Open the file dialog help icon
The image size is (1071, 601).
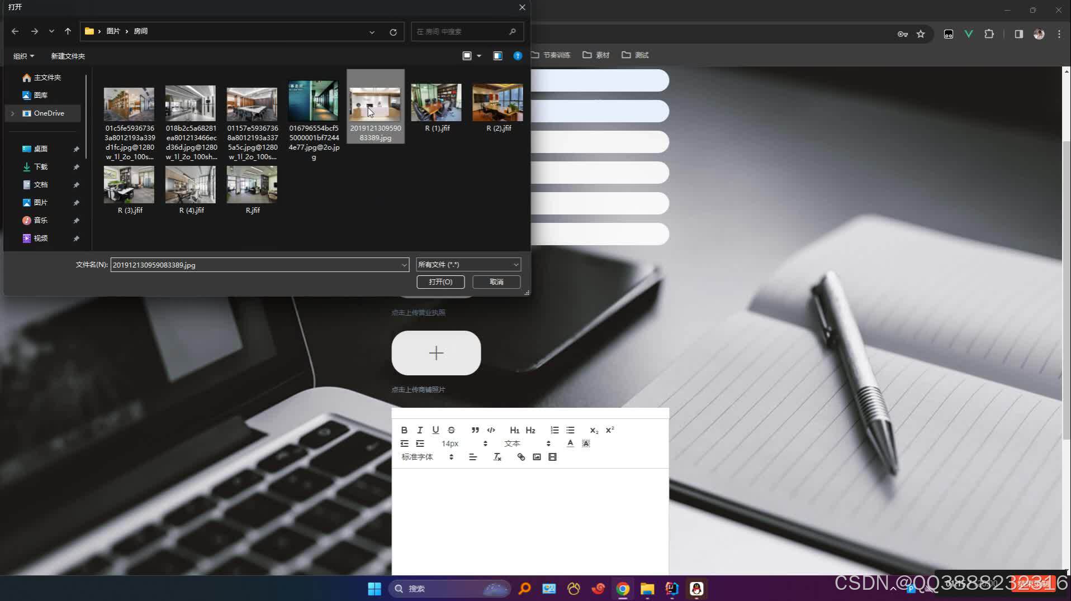pos(518,56)
